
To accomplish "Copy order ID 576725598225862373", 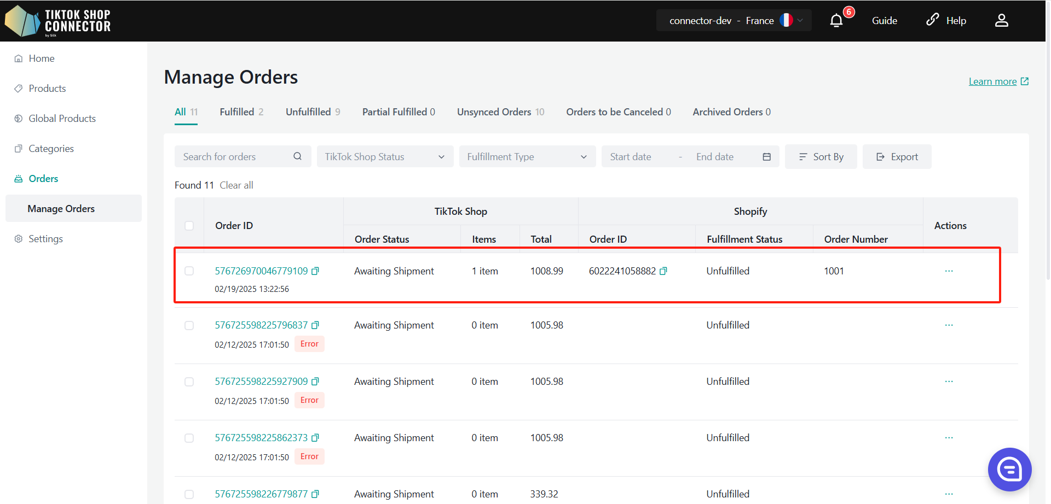I will (x=315, y=438).
